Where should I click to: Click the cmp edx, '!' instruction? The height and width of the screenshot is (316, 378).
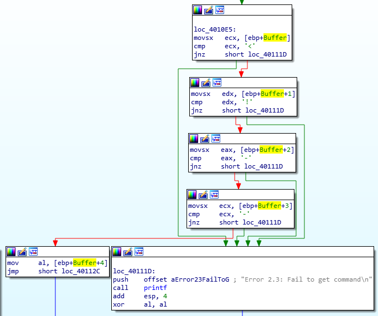tap(221, 102)
